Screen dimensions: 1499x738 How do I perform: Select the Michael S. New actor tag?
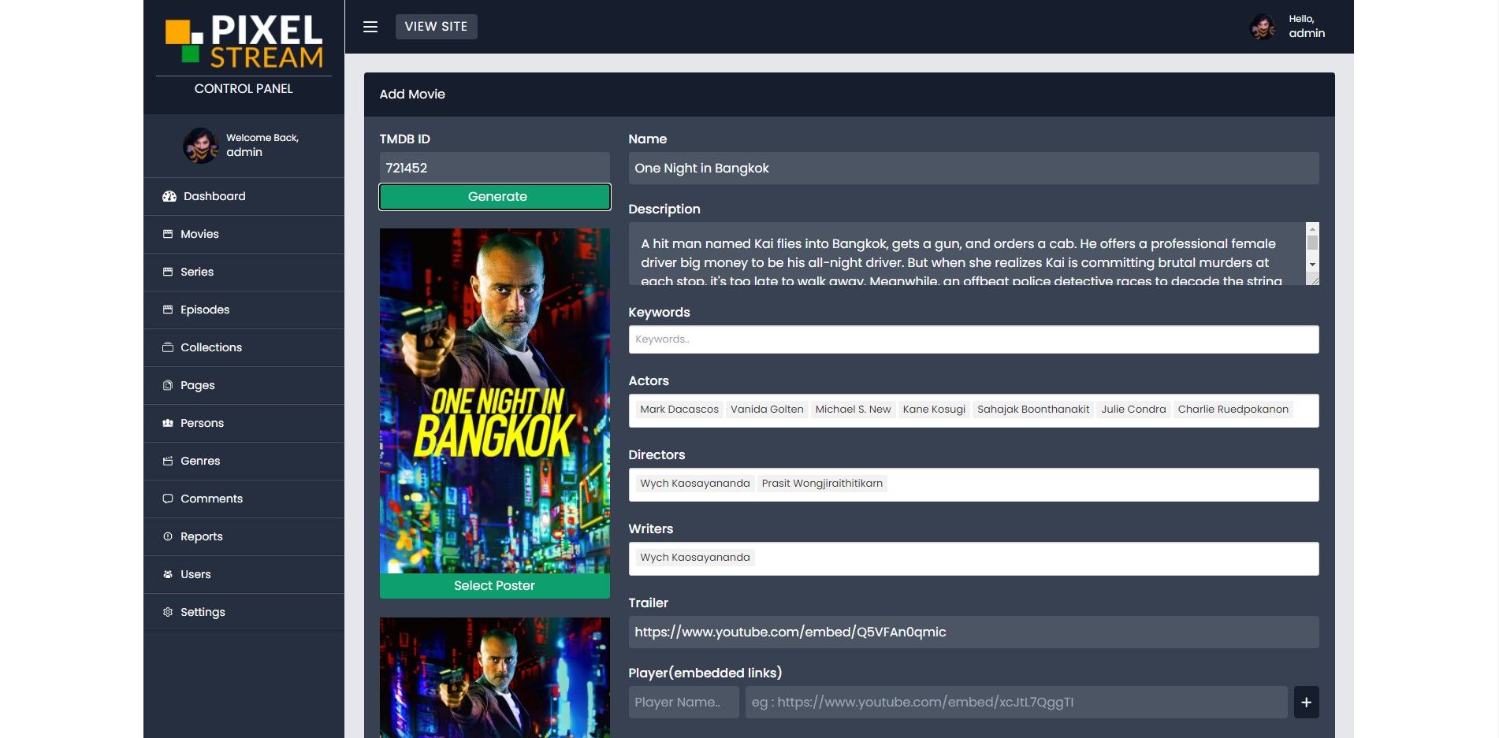tap(853, 410)
